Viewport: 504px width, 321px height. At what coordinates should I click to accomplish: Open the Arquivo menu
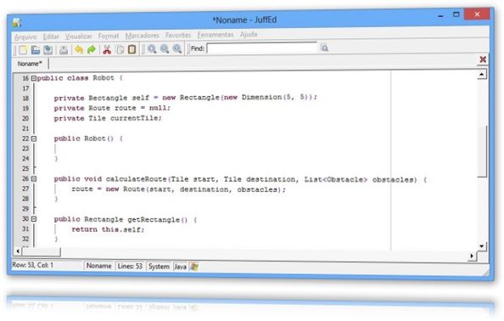pyautogui.click(x=25, y=37)
